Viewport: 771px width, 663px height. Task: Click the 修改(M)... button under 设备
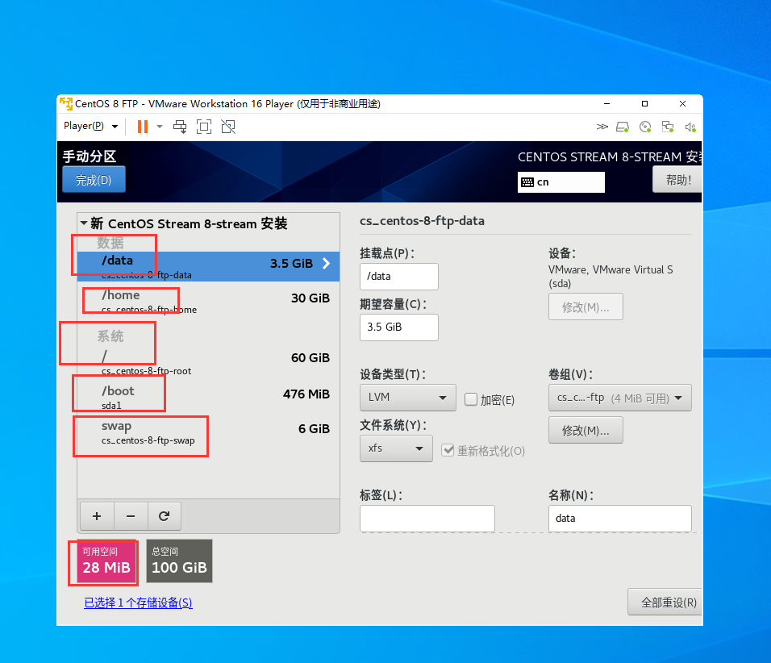tap(586, 307)
